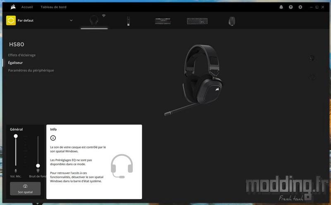Select the USB dongle device icon
331x205 pixels.
coord(128,21)
